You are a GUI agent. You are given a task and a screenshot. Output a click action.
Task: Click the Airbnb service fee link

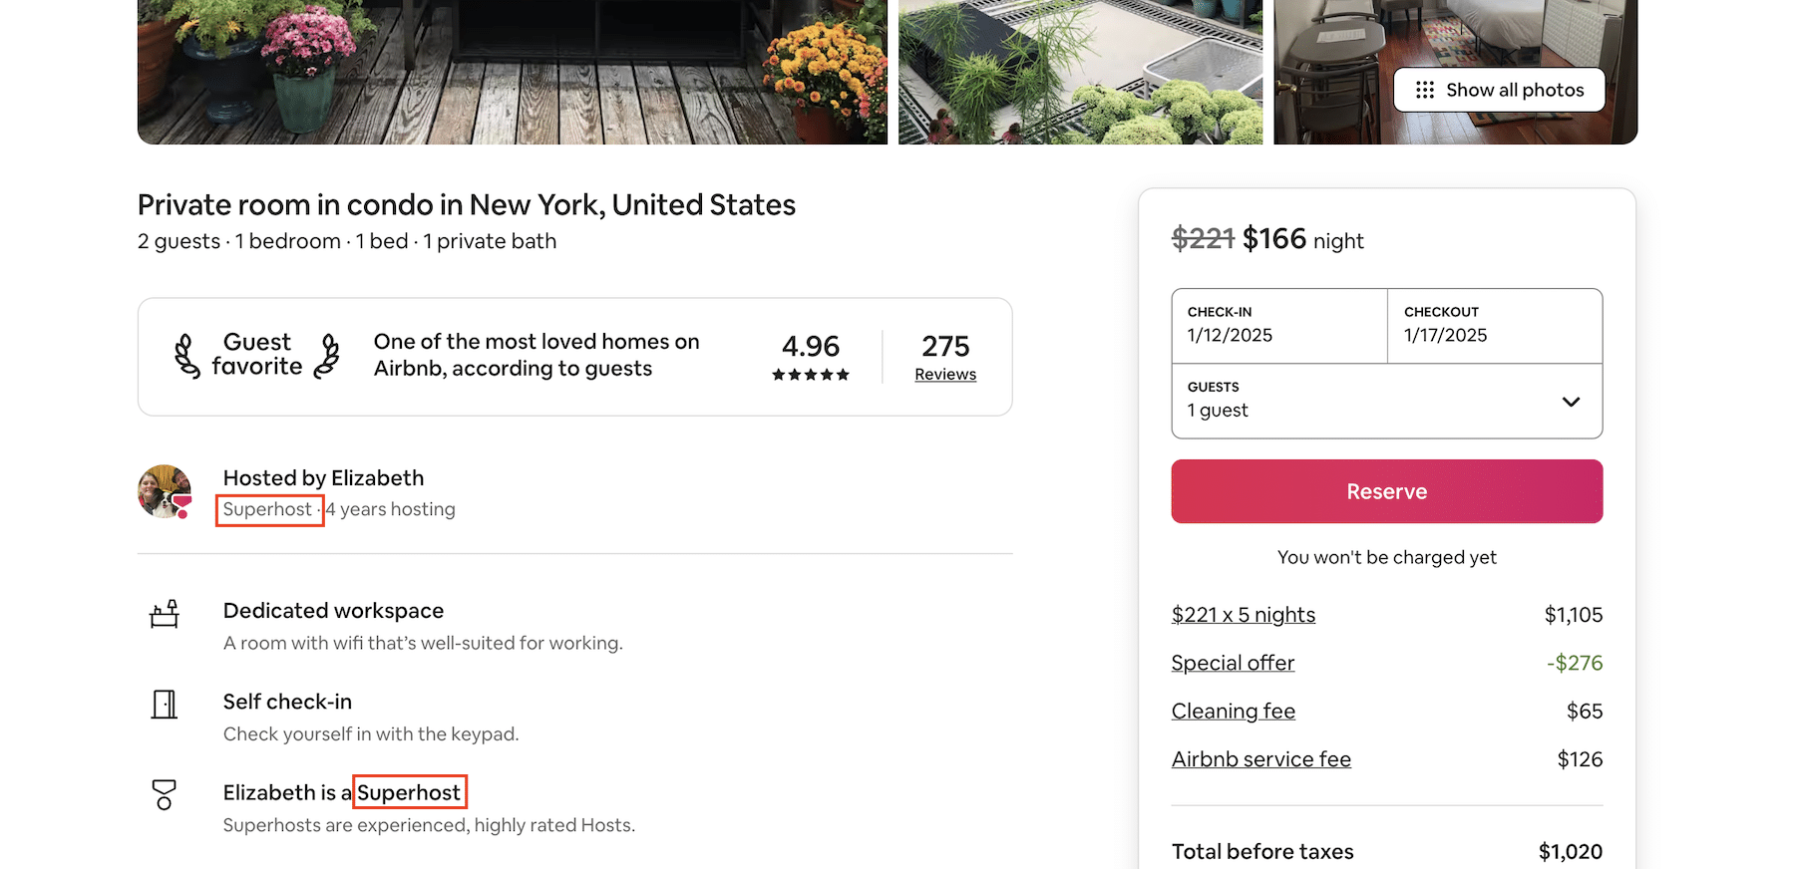[1260, 759]
